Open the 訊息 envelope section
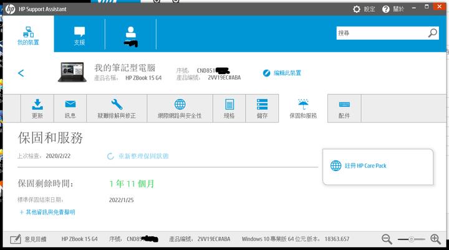This screenshot has width=449, height=250. point(70,108)
